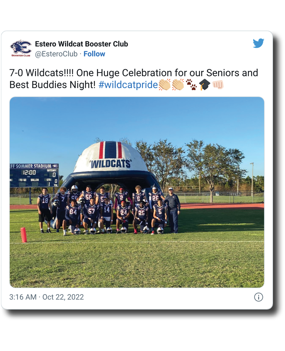Click the tweet text starting with 7-0 Wildcats
The height and width of the screenshot is (351, 285).
click(x=134, y=79)
